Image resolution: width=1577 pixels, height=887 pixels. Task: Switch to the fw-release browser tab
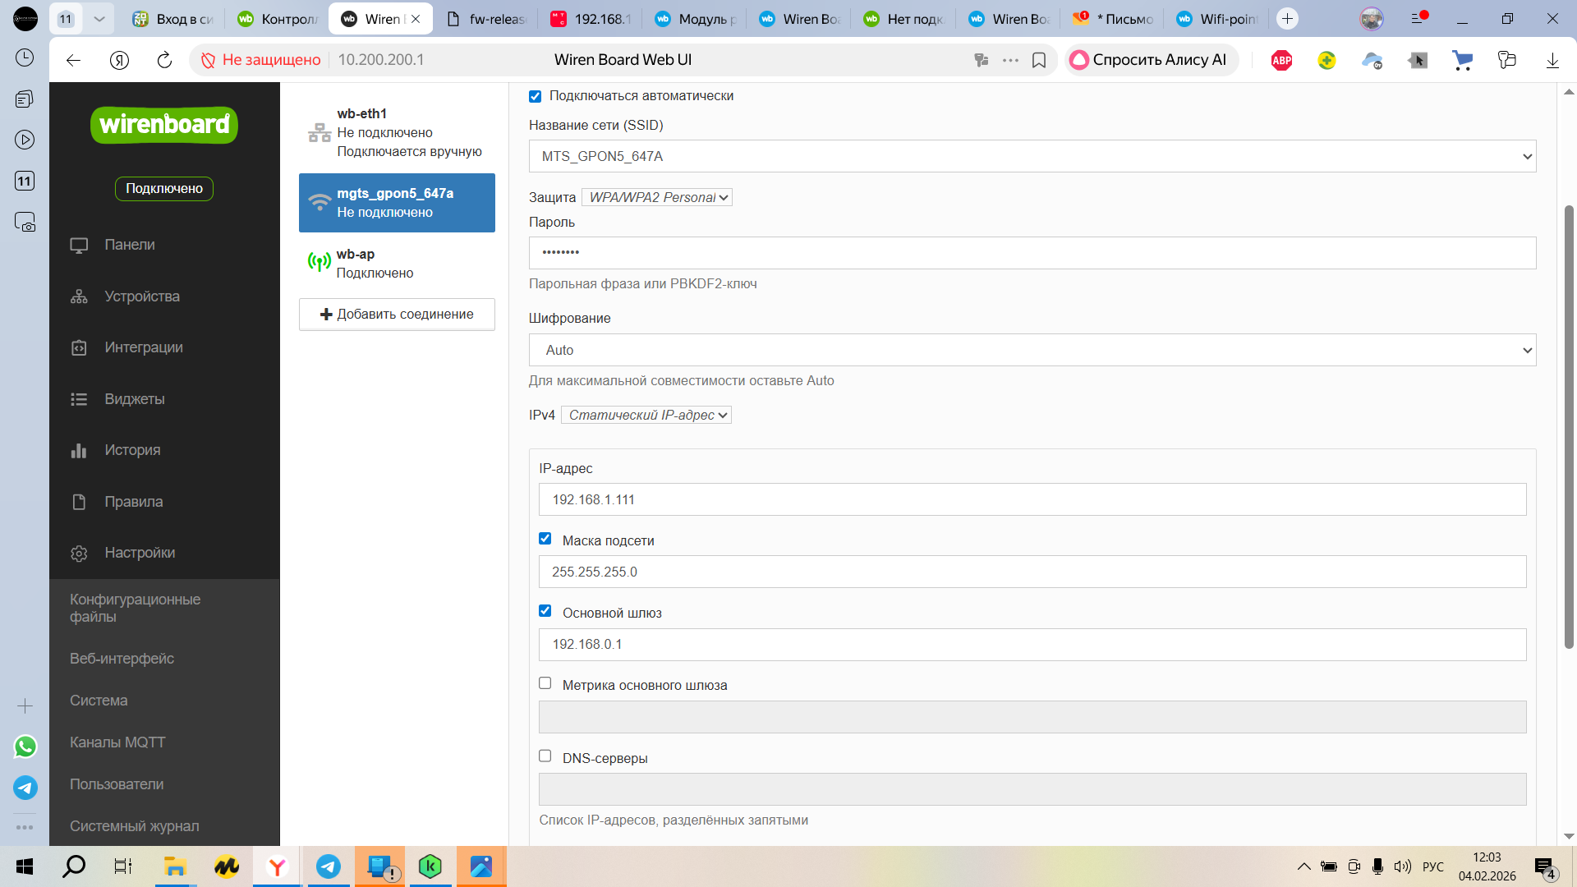pos(488,19)
